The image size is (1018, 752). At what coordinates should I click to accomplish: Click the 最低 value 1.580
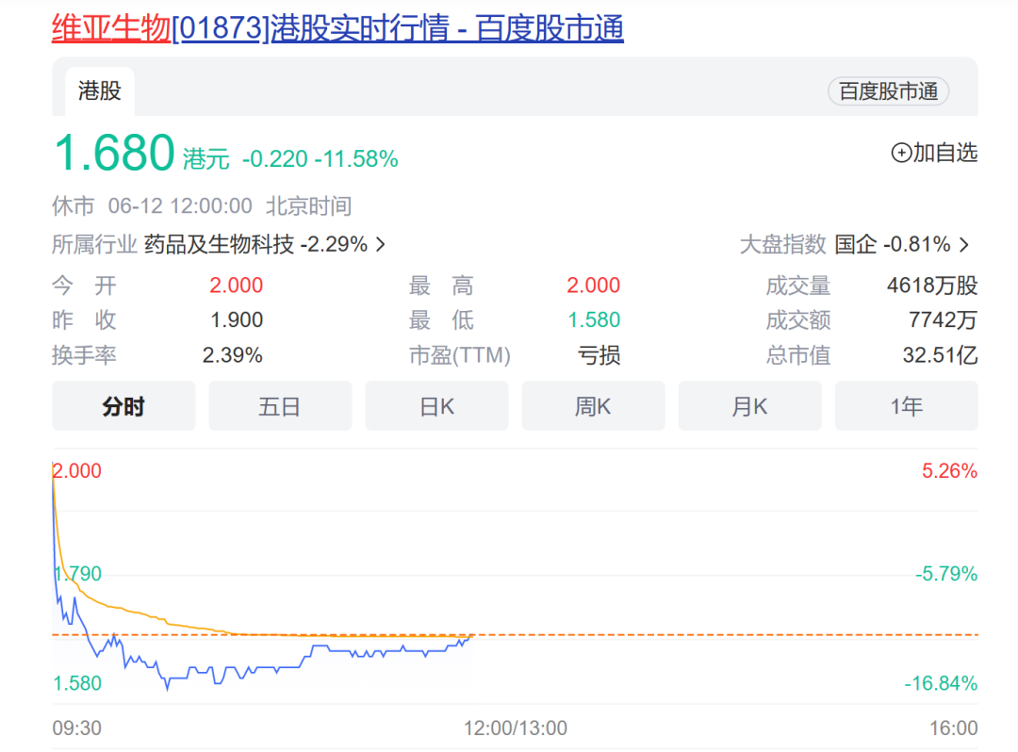[x=594, y=319]
